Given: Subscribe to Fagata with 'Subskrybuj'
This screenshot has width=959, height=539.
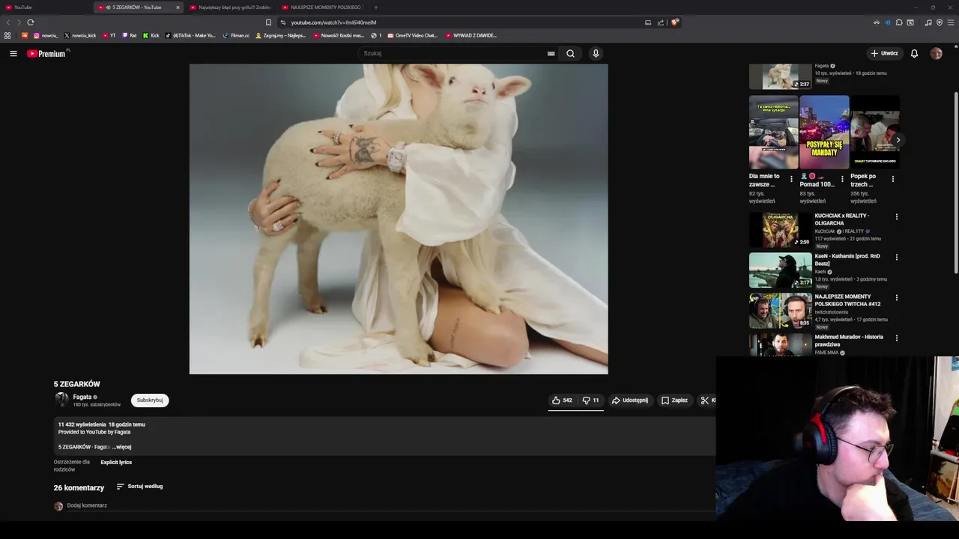Looking at the screenshot, I should (x=150, y=401).
